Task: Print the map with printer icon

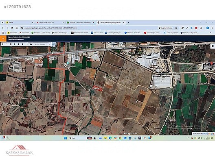Action: 31,44
